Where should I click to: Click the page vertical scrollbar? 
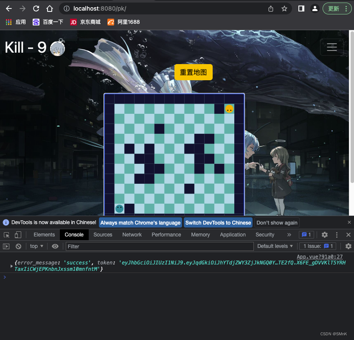click(x=352, y=108)
